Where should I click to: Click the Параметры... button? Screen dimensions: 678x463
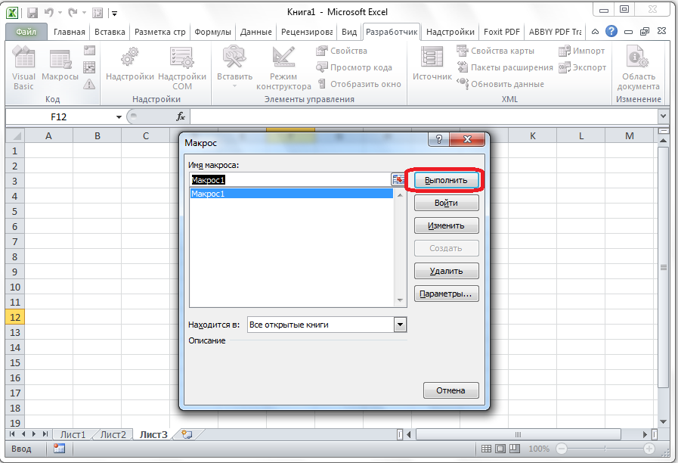[447, 294]
